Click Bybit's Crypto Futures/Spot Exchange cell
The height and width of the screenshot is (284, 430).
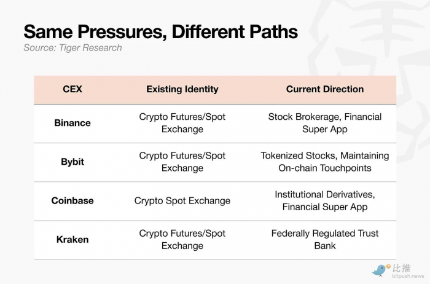(182, 162)
